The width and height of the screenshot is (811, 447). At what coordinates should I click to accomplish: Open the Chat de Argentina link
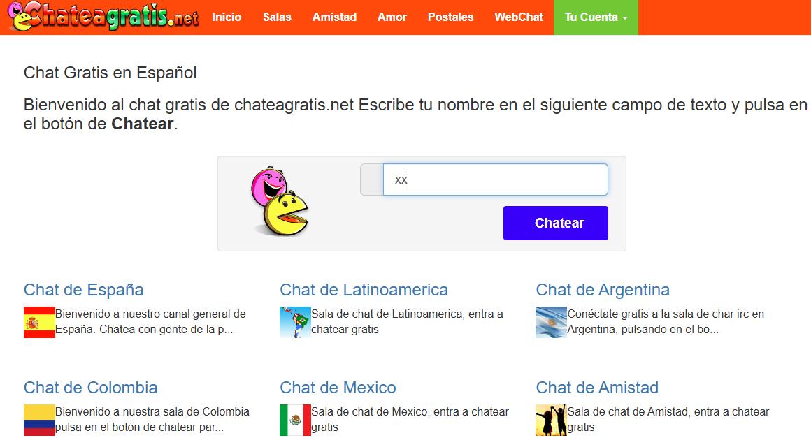pyautogui.click(x=603, y=290)
